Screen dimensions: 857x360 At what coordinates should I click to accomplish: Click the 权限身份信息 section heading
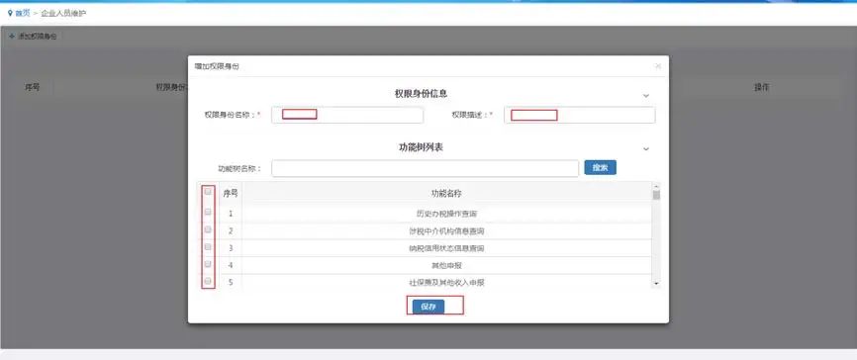tap(421, 93)
